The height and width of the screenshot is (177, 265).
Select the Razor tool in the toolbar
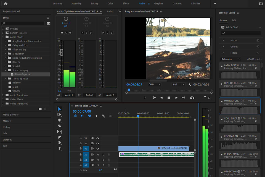(x=59, y=126)
